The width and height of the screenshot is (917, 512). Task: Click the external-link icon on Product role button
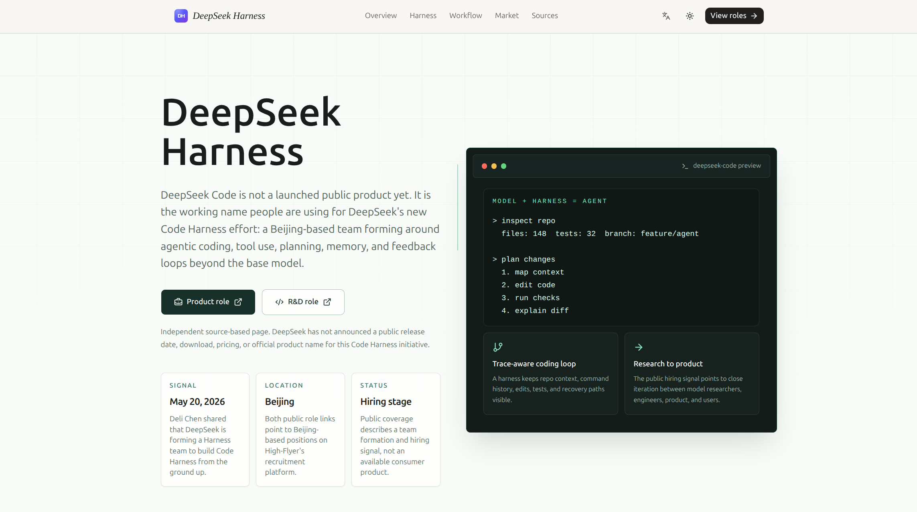click(x=238, y=302)
